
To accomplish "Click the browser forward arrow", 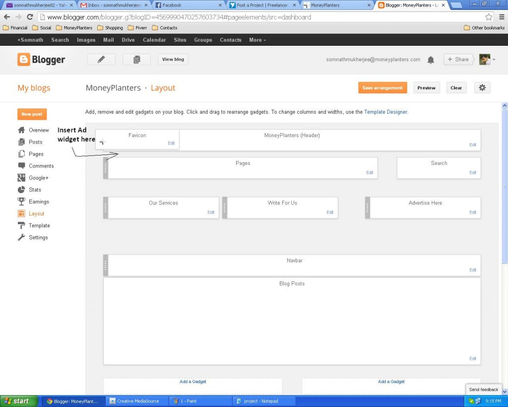I will pos(18,17).
